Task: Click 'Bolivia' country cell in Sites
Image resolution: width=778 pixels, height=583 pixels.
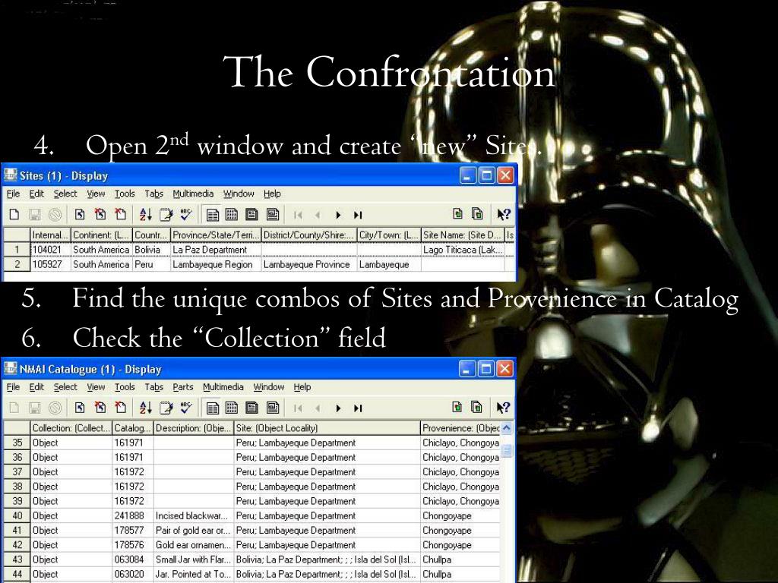Action: click(x=151, y=249)
